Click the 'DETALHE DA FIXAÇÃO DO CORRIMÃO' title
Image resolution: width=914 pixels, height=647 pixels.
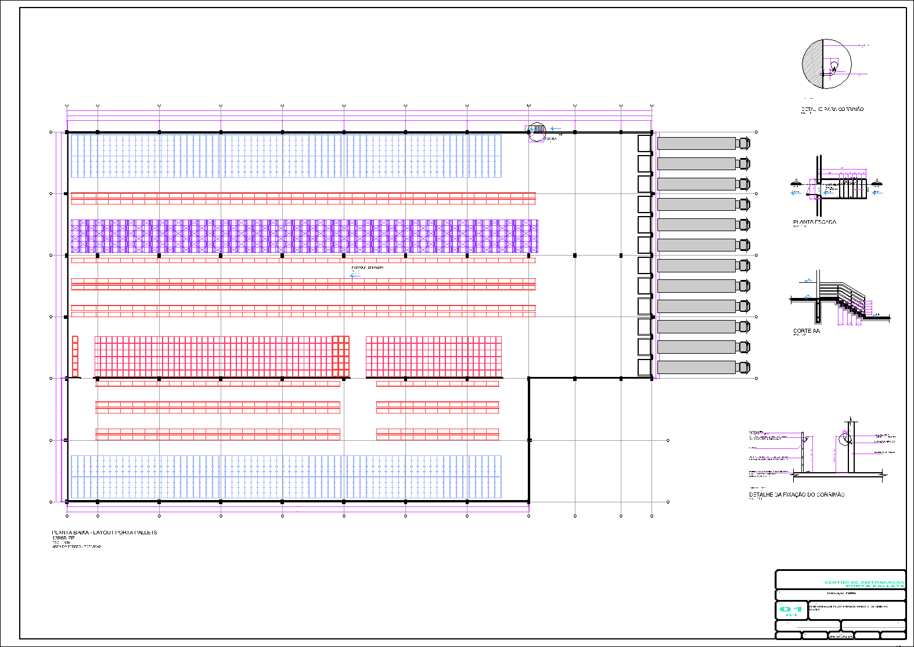point(797,495)
